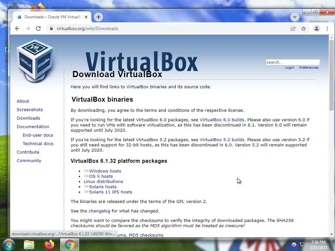Select Downloads in the sidebar
The height and width of the screenshot is (251, 335).
(28, 118)
